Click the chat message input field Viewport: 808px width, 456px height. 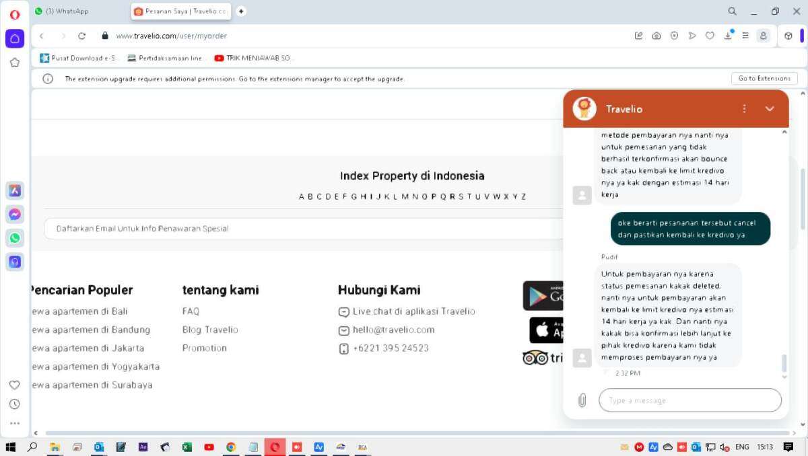(x=690, y=400)
